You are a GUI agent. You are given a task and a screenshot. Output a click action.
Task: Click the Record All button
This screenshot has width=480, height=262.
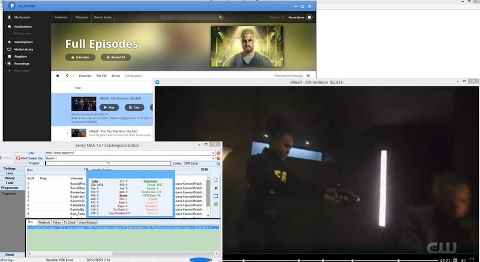point(116,57)
